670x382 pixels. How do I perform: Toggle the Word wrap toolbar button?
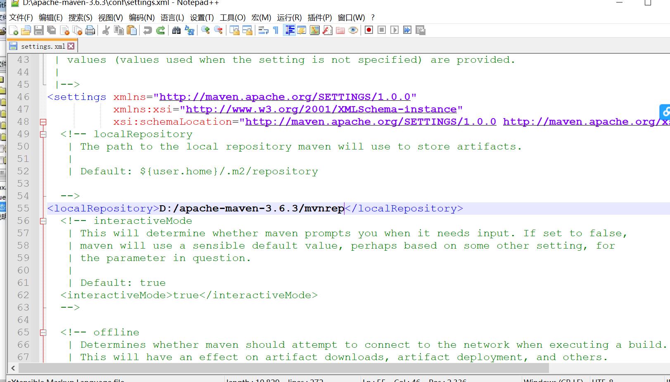(x=263, y=30)
